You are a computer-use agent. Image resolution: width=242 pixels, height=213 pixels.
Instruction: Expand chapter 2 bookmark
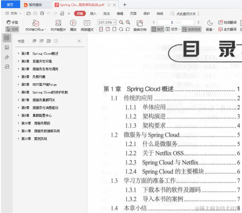(18, 61)
